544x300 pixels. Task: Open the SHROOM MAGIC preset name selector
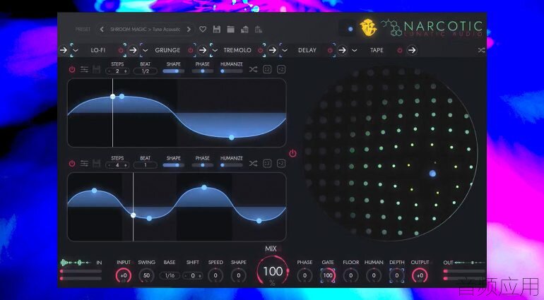[146, 30]
